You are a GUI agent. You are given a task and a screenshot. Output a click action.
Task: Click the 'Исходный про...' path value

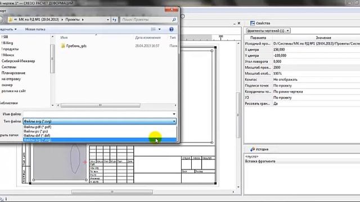[316, 44]
